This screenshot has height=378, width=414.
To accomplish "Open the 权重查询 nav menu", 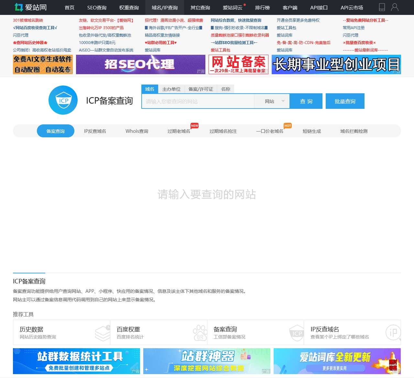I will coord(129,7).
